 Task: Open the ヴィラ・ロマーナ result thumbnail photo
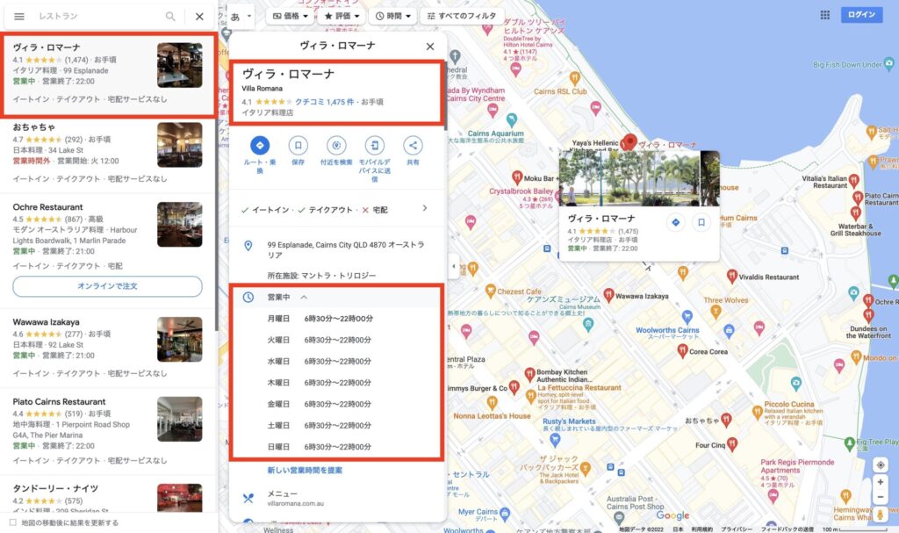179,65
